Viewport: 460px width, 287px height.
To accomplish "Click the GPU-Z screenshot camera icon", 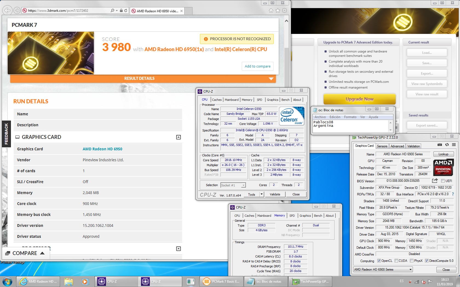I will [x=439, y=145].
